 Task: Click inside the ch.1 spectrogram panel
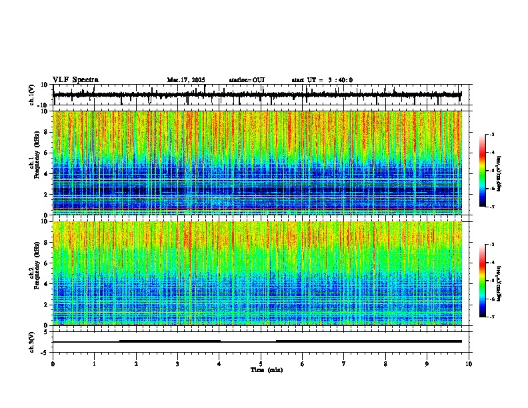257,163
